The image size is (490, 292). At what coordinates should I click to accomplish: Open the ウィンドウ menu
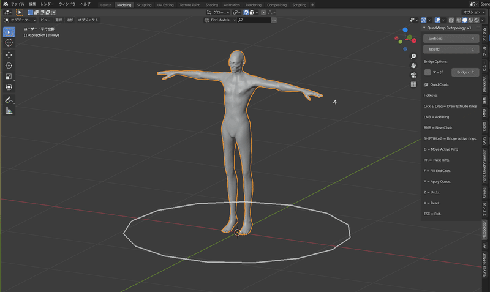tap(67, 4)
